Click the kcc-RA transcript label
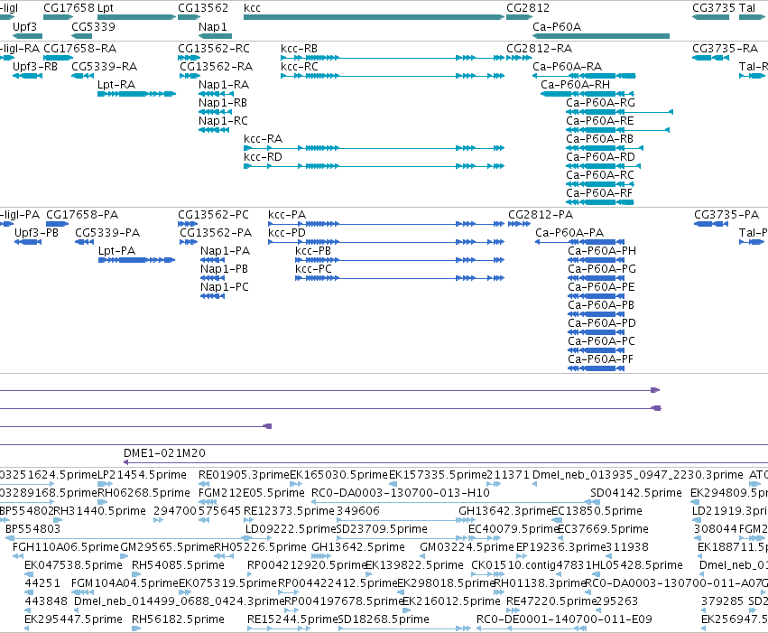This screenshot has height=633, width=768. pos(263,139)
